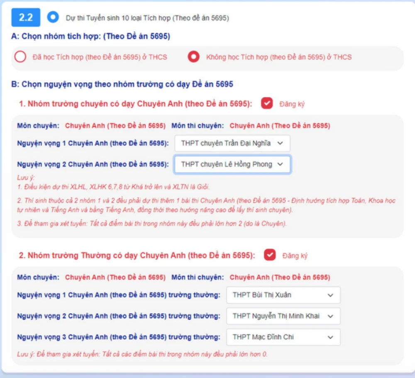Click note '1. Điều kiện dự thi XLHL, XLHK'

pyautogui.click(x=113, y=187)
